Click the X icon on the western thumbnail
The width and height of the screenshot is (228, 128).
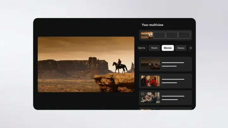point(150,64)
